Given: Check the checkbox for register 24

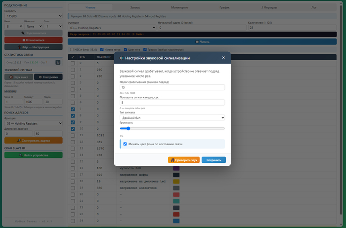Looking at the screenshot, I should [73, 221].
